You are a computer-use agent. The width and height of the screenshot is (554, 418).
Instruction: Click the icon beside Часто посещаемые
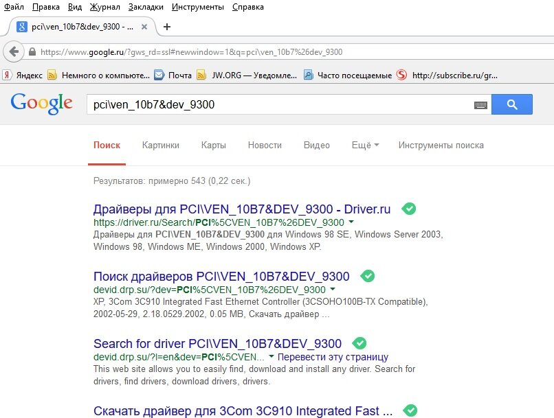tap(309, 75)
